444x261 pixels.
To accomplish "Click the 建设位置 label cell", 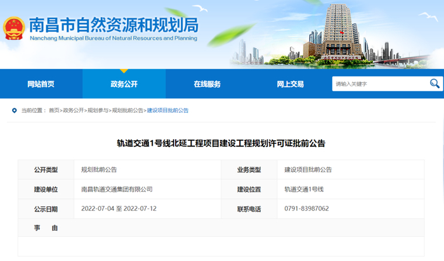I will click(x=249, y=189).
